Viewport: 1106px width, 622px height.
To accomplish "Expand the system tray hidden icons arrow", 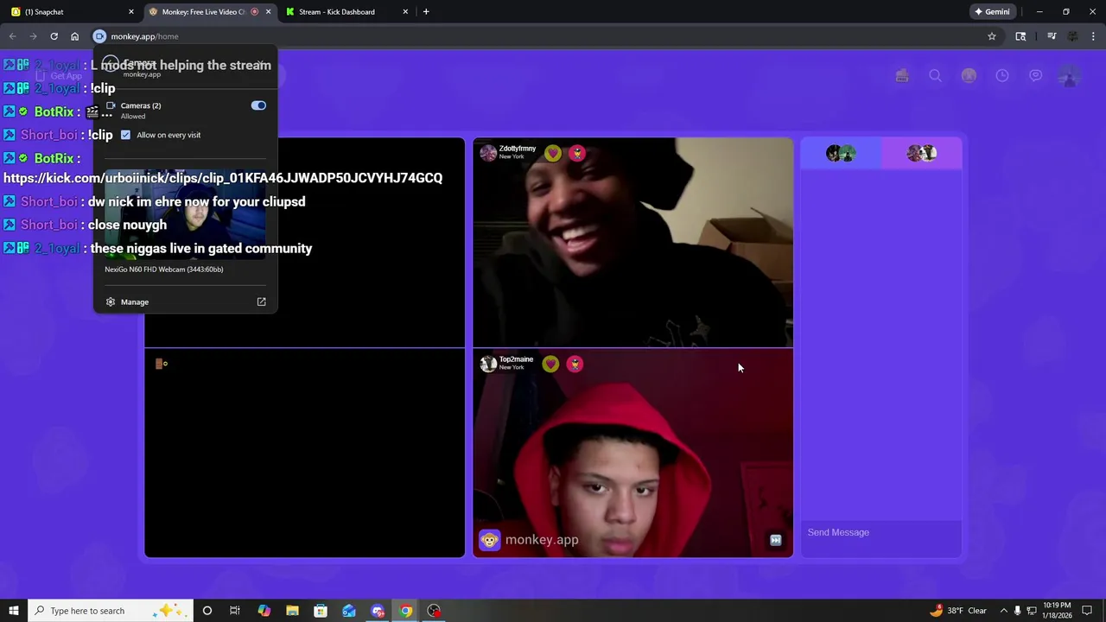I will click(1003, 611).
